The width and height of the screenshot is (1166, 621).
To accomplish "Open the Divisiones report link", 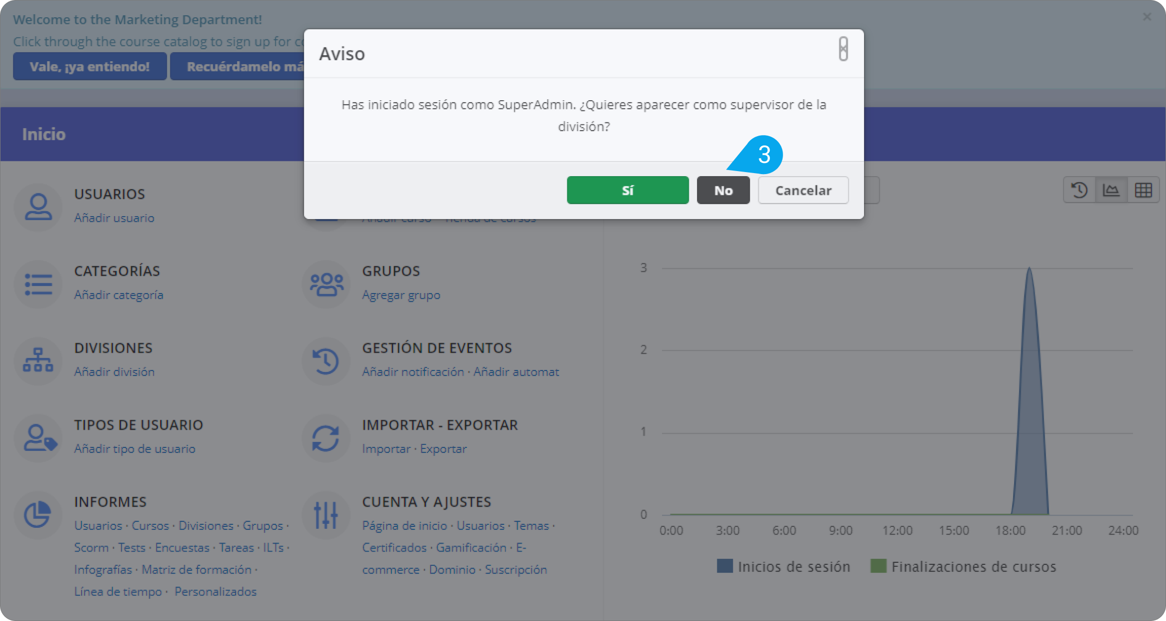I will point(206,525).
